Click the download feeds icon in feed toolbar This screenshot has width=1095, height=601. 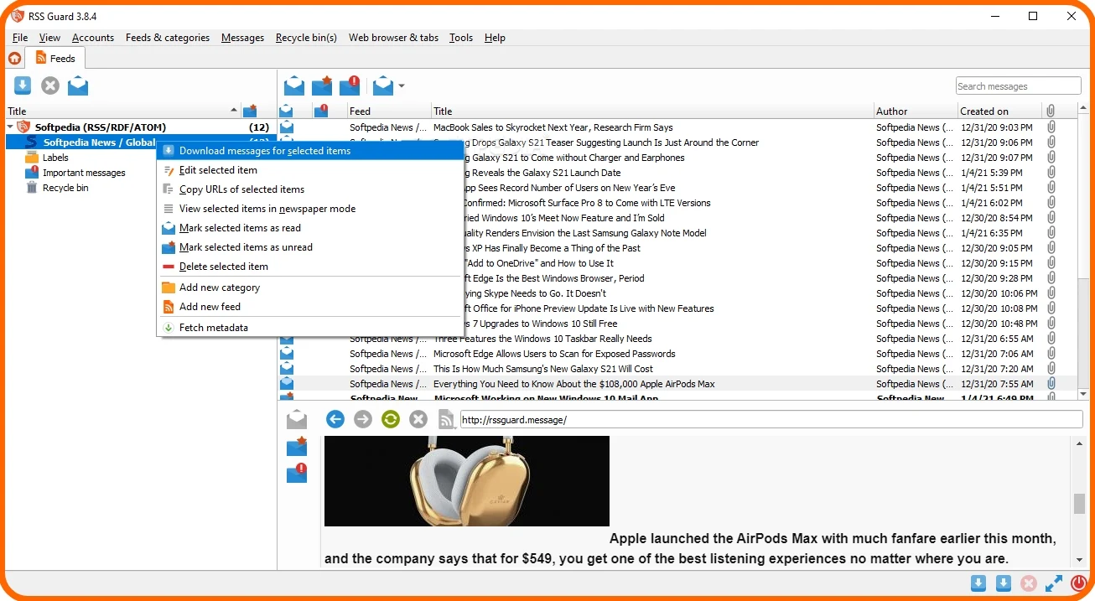coord(23,85)
